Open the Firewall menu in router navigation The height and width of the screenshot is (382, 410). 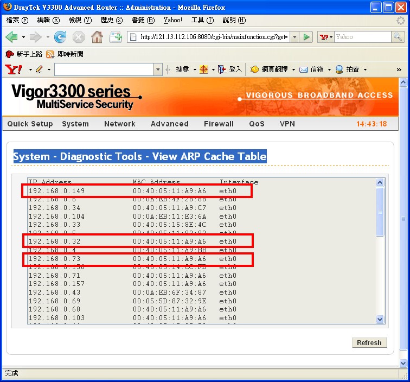(x=219, y=124)
